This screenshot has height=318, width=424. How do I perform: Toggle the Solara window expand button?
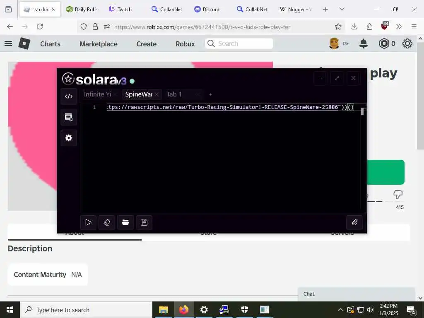(337, 78)
